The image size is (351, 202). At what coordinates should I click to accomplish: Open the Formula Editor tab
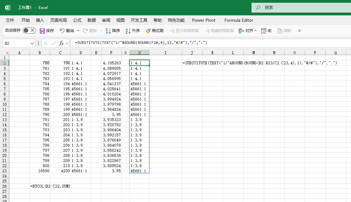click(238, 20)
